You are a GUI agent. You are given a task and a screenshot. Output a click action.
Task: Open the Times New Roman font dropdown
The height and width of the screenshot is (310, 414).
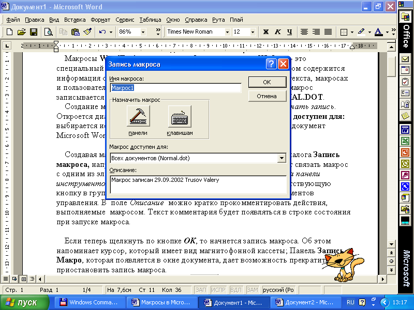pos(227,32)
